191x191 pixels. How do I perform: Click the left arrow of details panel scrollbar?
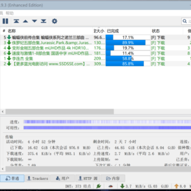tap(3, 169)
